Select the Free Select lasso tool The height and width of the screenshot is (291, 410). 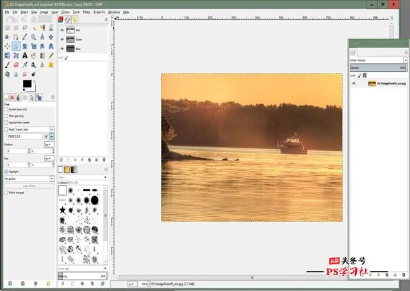click(x=25, y=28)
